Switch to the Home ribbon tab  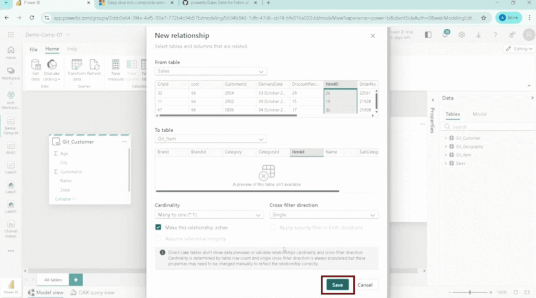52,49
